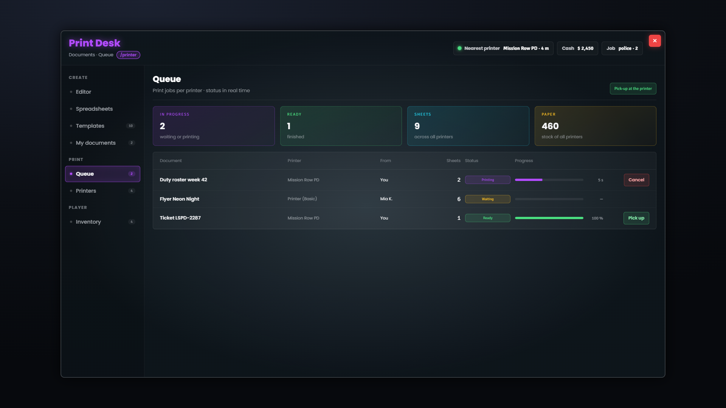
Task: Click the Job police chip
Action: click(x=622, y=48)
